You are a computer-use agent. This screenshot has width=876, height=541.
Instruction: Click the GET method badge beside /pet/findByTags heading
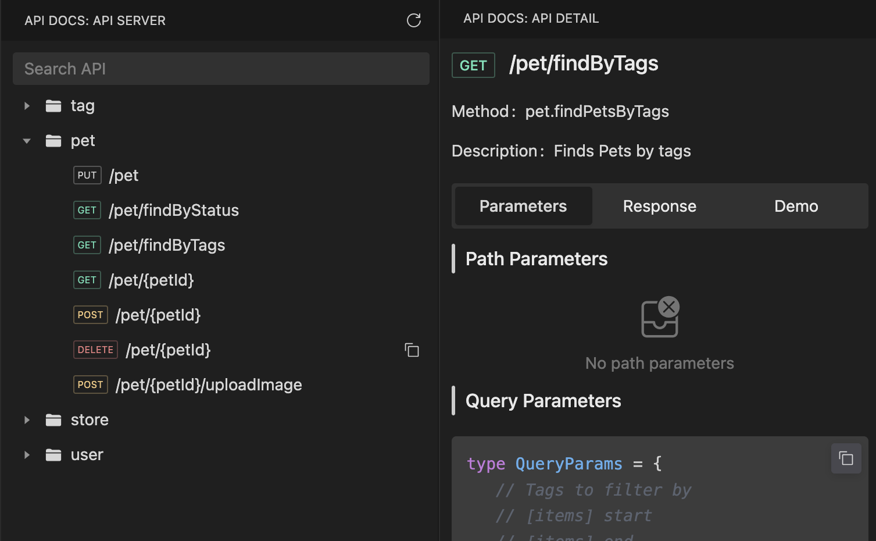click(x=473, y=65)
